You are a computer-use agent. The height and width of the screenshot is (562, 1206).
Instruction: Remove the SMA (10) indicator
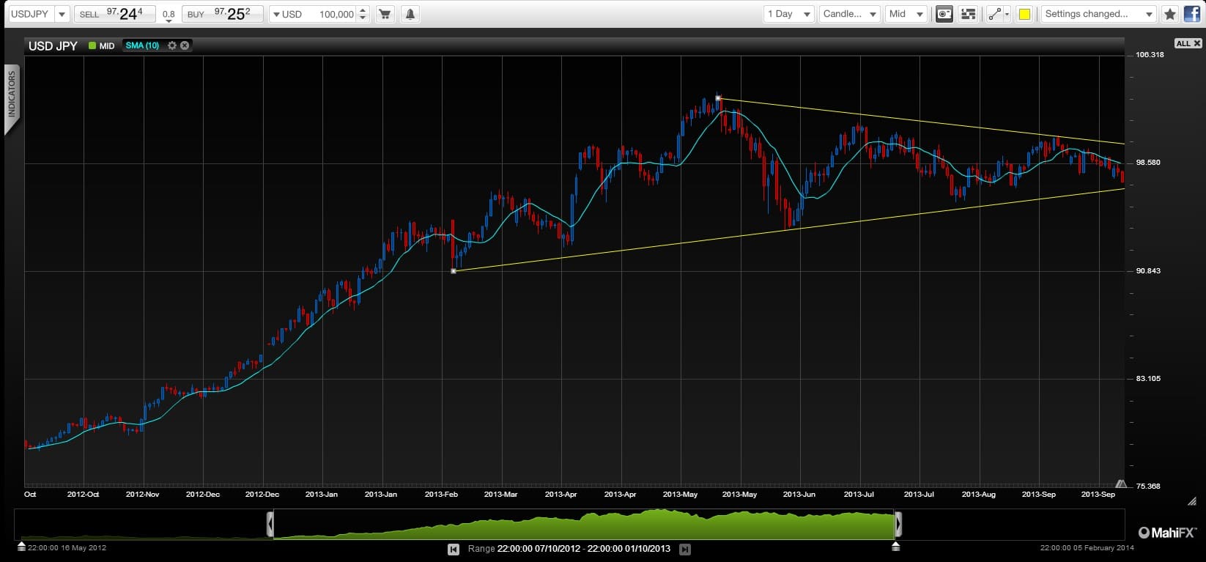185,45
